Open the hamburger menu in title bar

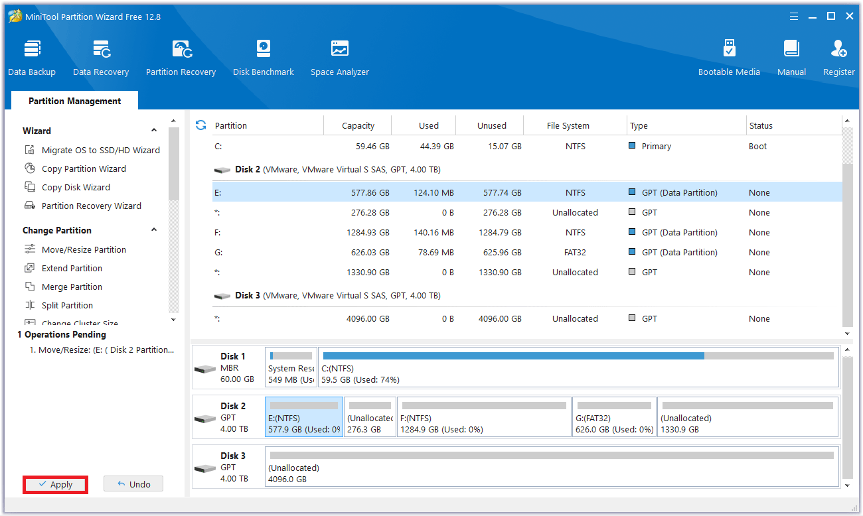click(x=795, y=16)
